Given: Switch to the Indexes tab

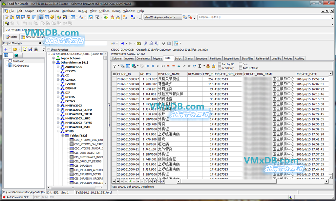Looking at the screenshot, I should click(129, 59).
